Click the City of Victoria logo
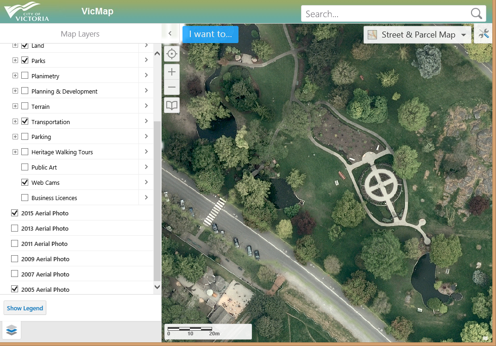 27,12
